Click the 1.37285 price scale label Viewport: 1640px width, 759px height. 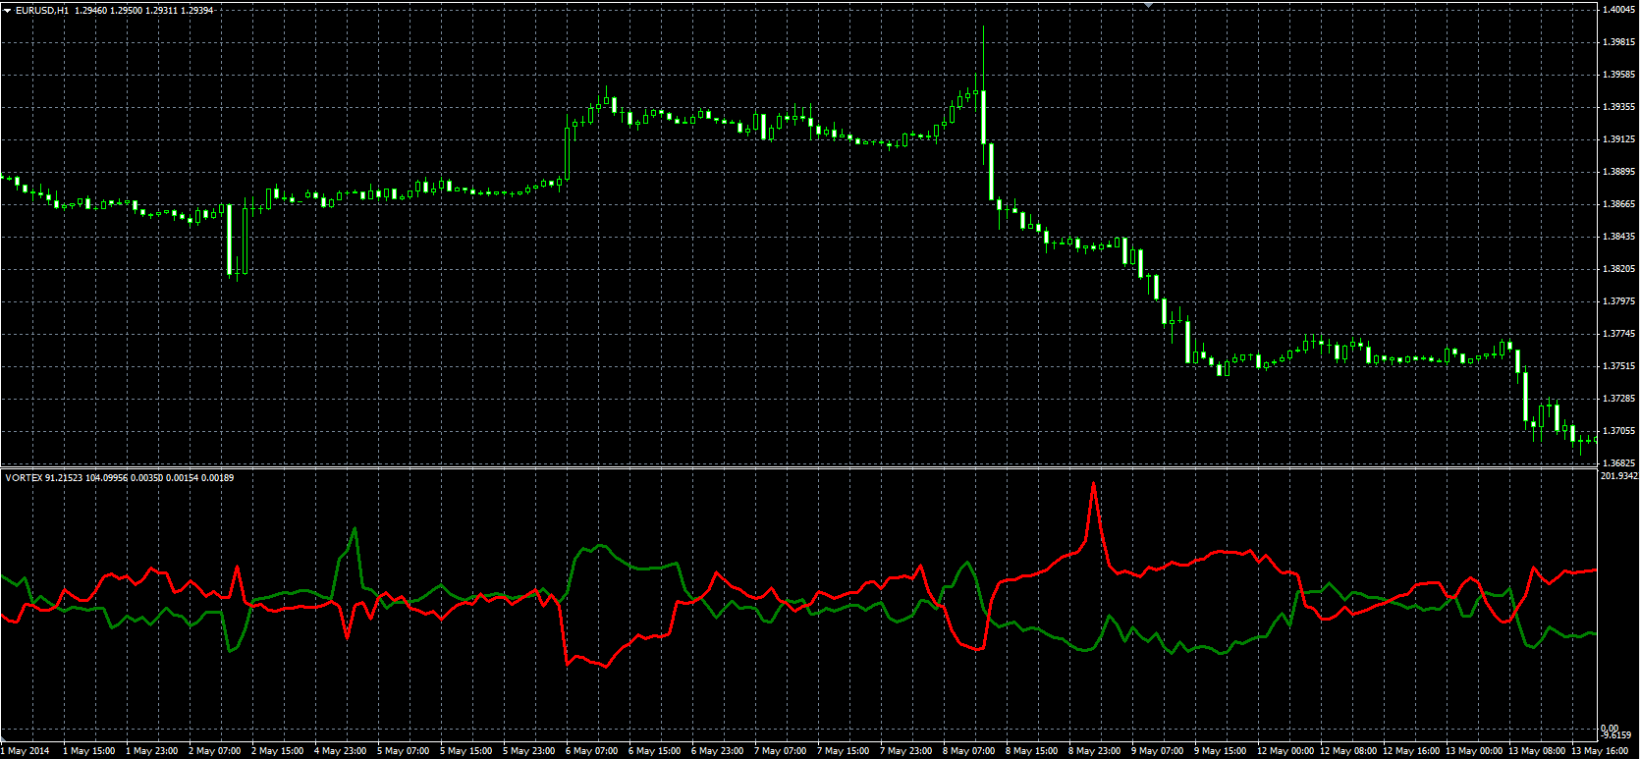(1618, 399)
